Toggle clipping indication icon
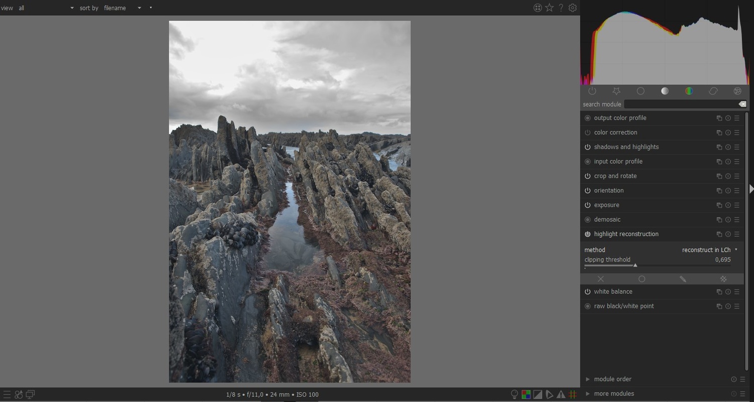The height and width of the screenshot is (402, 754). (x=537, y=394)
